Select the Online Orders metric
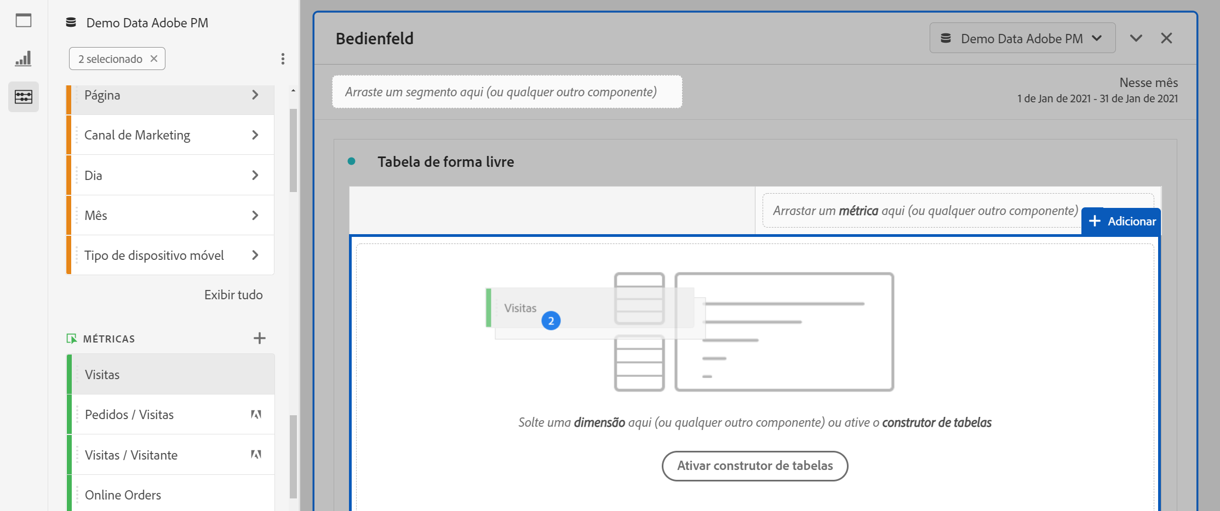Viewport: 1220px width, 511px height. (170, 493)
